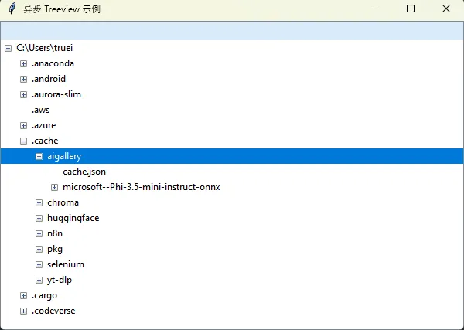
Task: Expand the yt-dlp folder
Action: click(x=39, y=280)
